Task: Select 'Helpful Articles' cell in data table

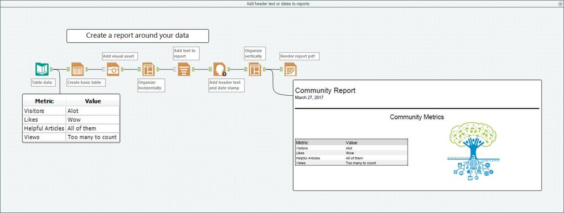Action: (44, 128)
